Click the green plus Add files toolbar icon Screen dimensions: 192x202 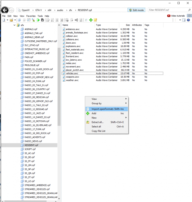point(91,20)
